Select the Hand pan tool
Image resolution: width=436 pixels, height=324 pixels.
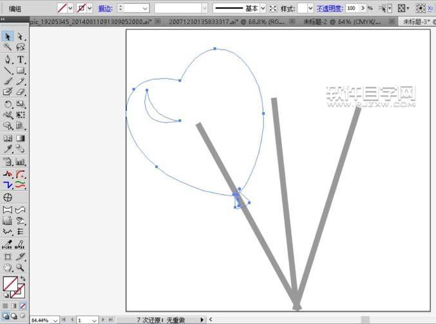click(x=8, y=267)
